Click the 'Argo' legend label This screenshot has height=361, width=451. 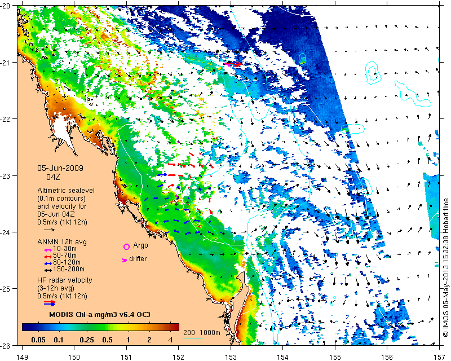coord(140,245)
